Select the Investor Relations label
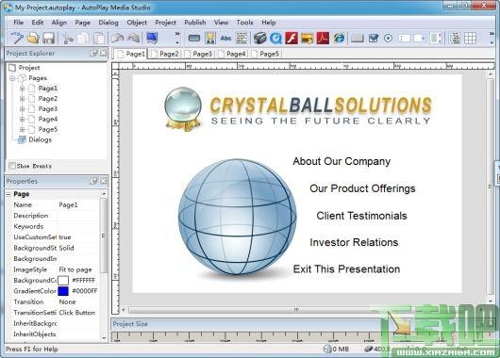 pos(354,242)
